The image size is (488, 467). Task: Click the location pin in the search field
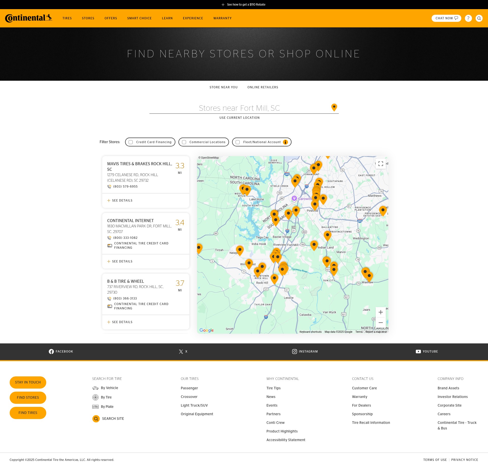334,107
